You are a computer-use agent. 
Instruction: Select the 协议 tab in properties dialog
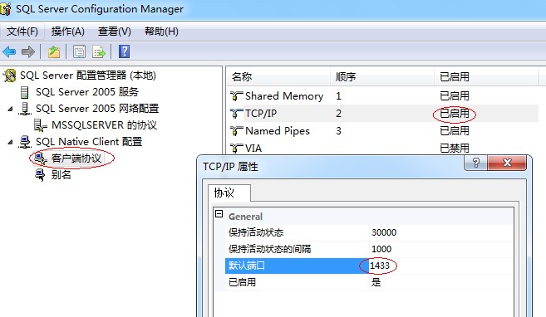pos(229,193)
